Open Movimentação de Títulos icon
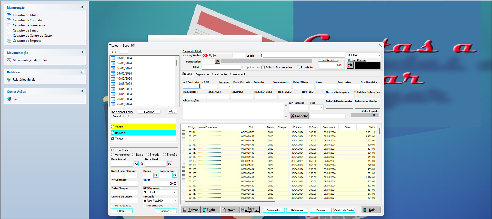This screenshot has width=492, height=219. [x=9, y=60]
